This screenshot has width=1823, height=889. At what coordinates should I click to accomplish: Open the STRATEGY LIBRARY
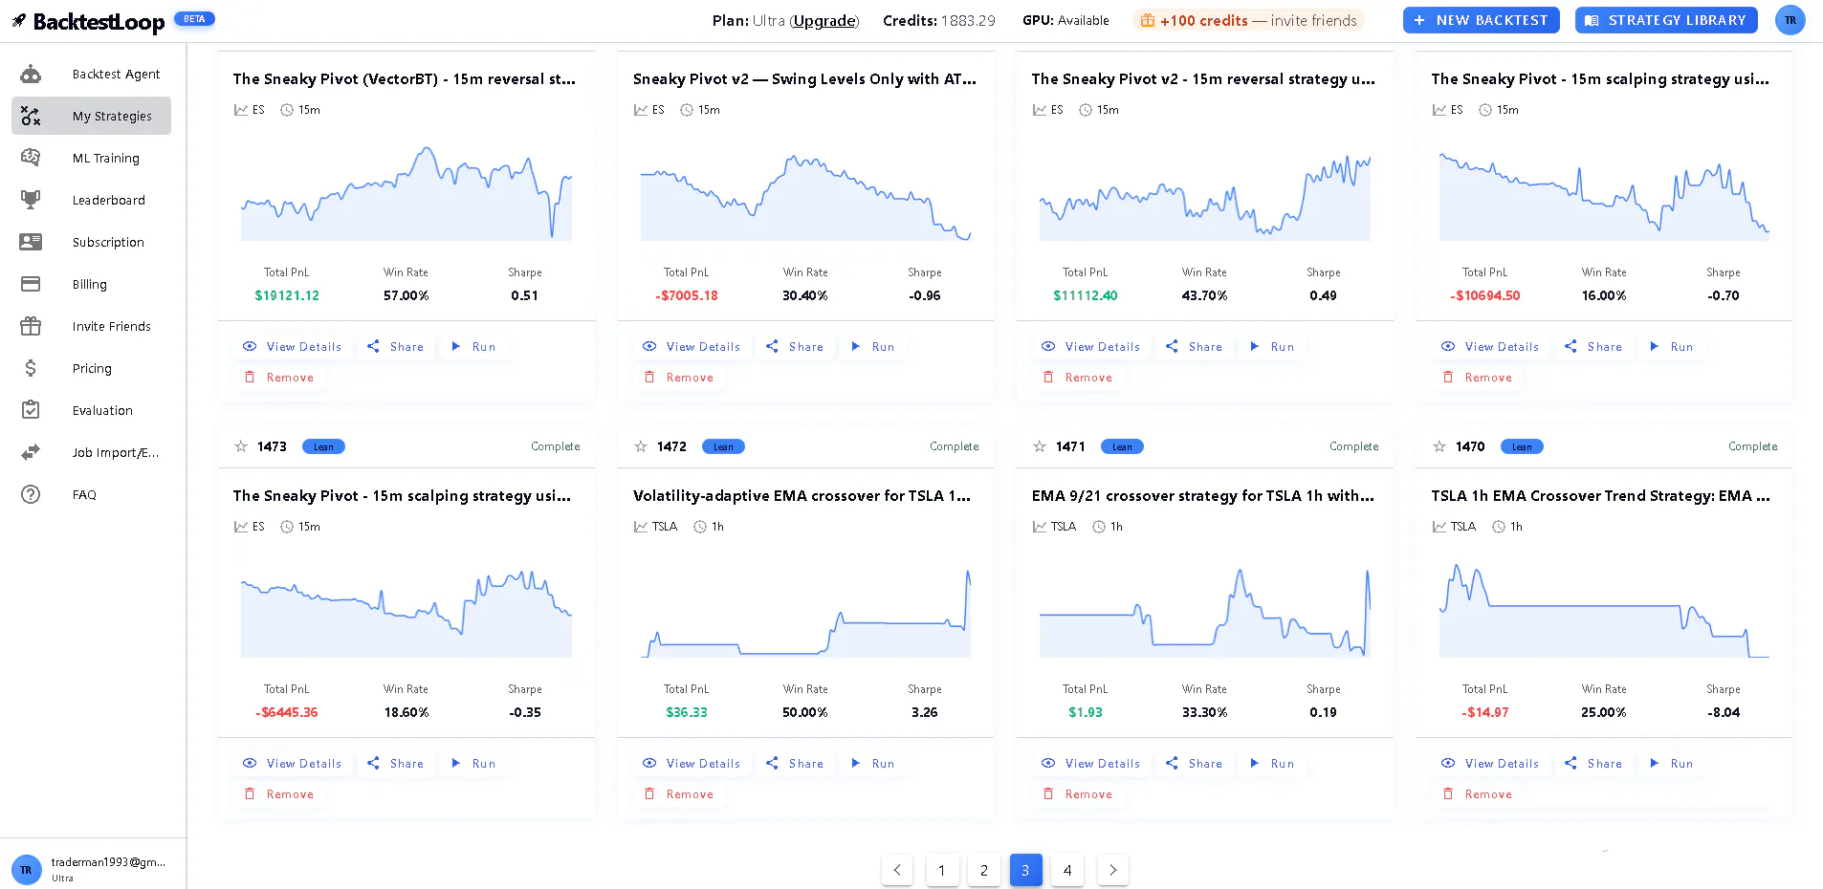(x=1666, y=20)
